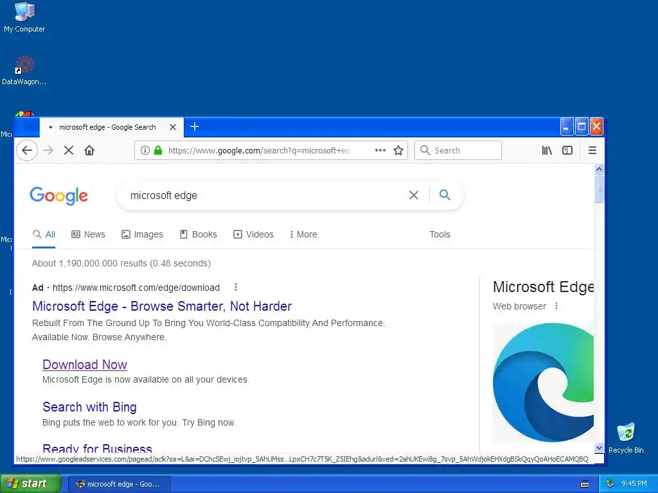The width and height of the screenshot is (658, 493).
Task: Open the browser home page icon
Action: 89,150
